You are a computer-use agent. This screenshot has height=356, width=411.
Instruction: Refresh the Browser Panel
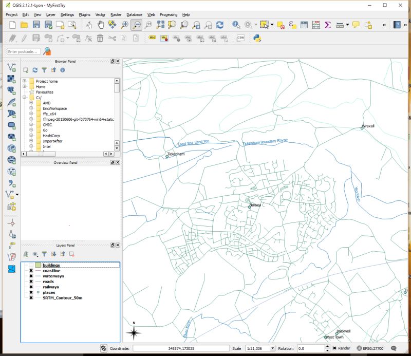click(35, 70)
